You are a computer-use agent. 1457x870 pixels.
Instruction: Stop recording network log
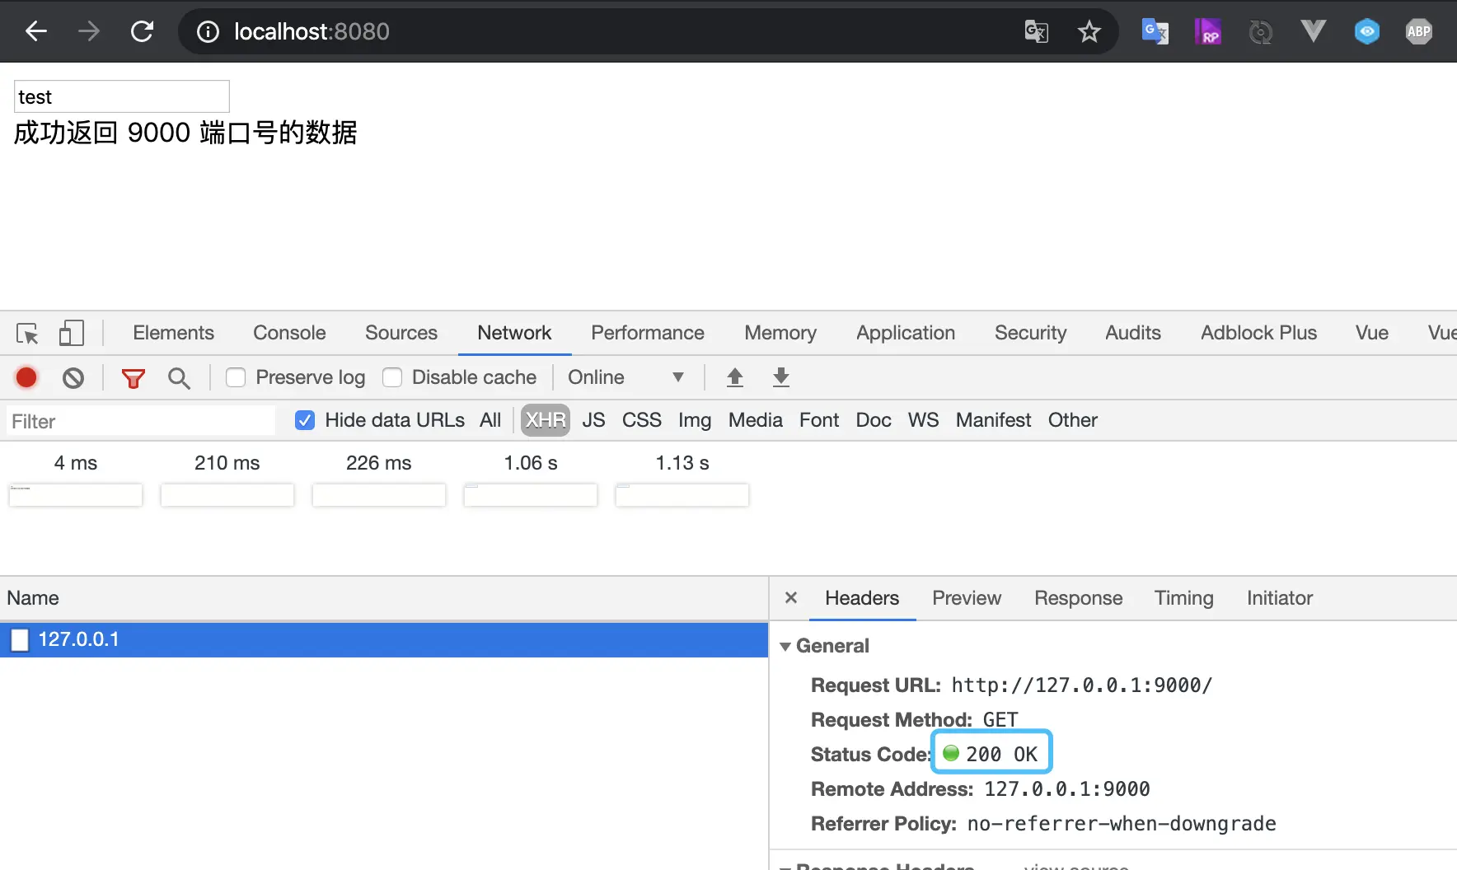coord(26,377)
